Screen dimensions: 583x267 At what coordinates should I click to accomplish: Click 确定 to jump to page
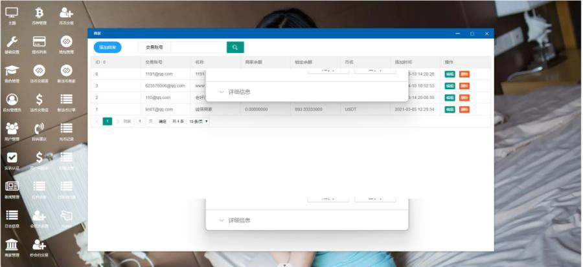163,121
